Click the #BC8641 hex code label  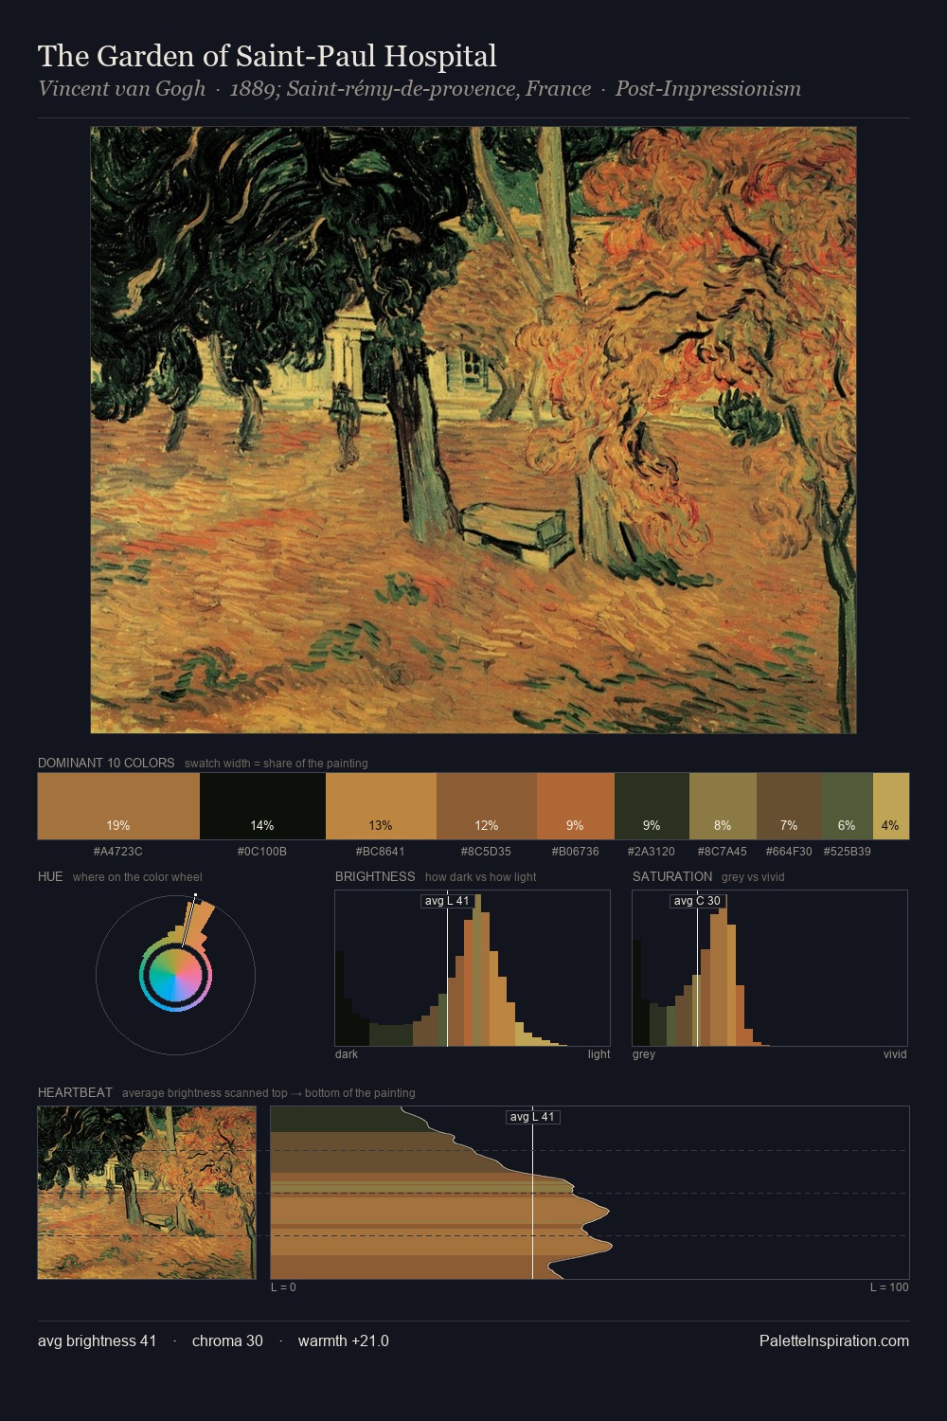coord(381,852)
